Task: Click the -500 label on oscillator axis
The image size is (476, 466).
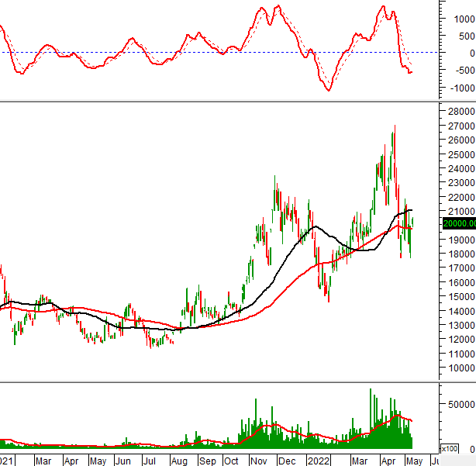Action: (x=463, y=71)
